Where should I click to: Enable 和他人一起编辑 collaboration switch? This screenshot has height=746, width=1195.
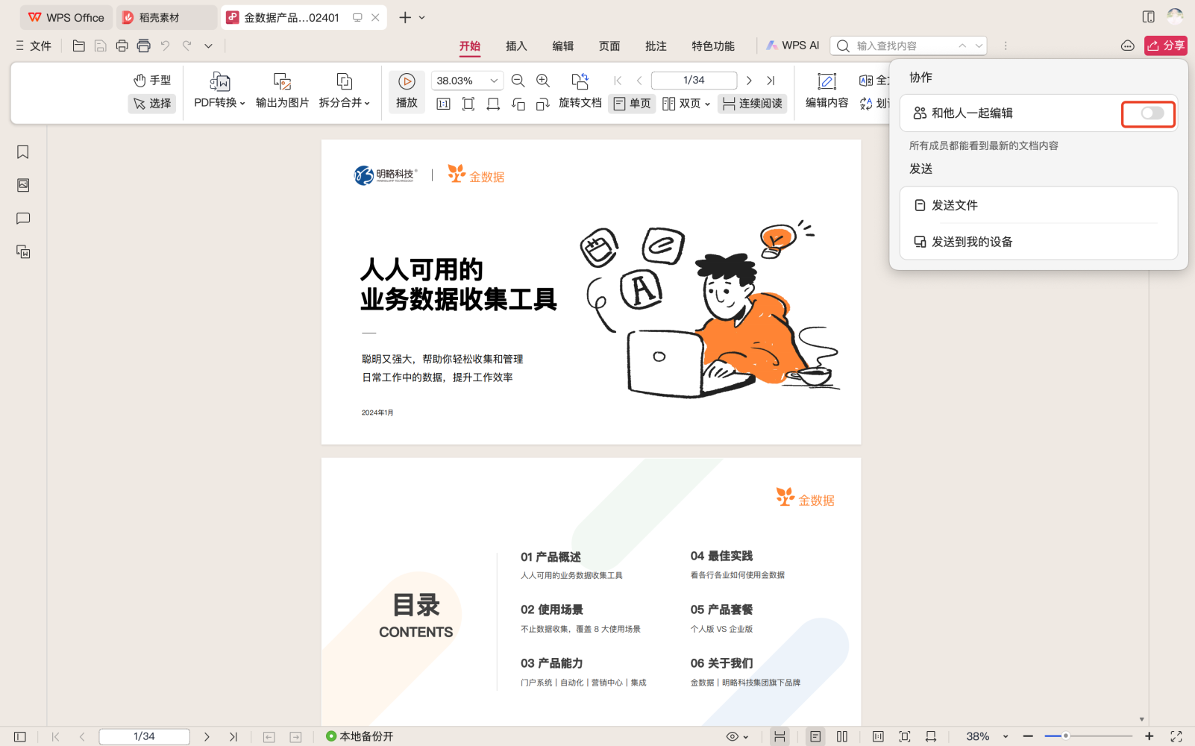[1152, 113]
